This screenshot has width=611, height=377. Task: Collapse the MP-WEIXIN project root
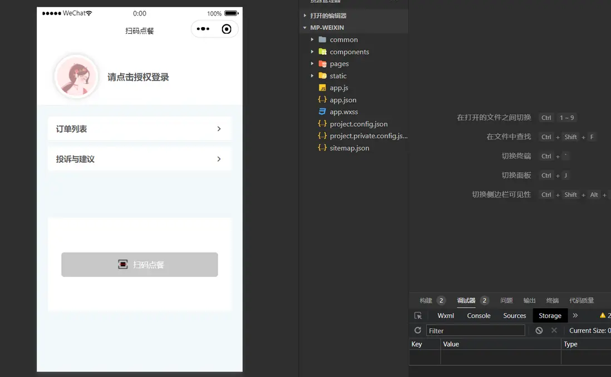coord(305,28)
